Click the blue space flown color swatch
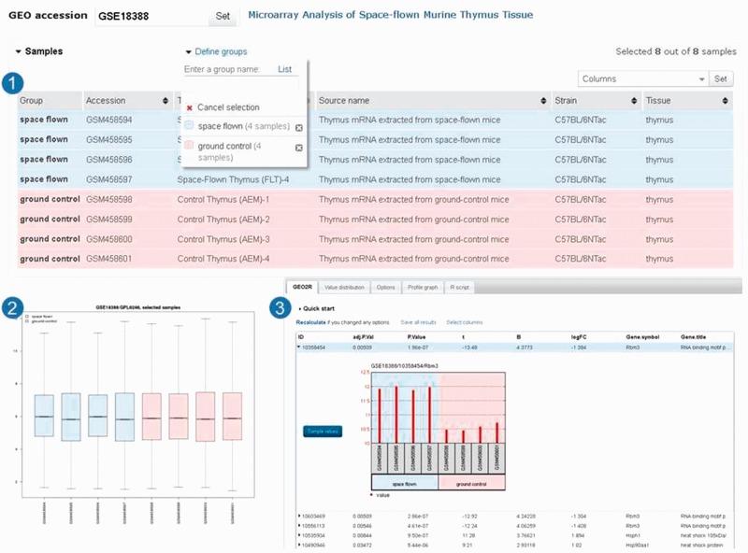The height and width of the screenshot is (553, 748). (x=190, y=126)
